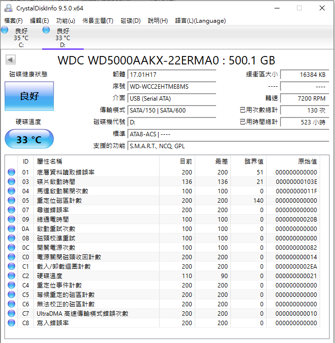The image size is (335, 343).
Task: Click status orb of attribute C8 寫入錯誤率
Action: pyautogui.click(x=11, y=323)
